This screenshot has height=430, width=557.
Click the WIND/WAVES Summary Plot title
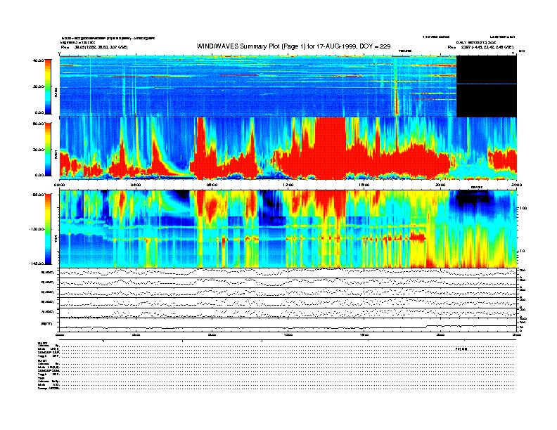pyautogui.click(x=293, y=46)
